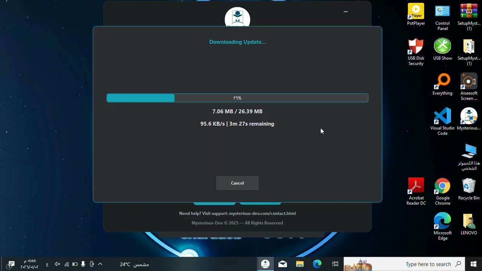Select the "95.6 KB/s | 3m 27s remaining" text
This screenshot has height=271, width=482.
[x=237, y=124]
